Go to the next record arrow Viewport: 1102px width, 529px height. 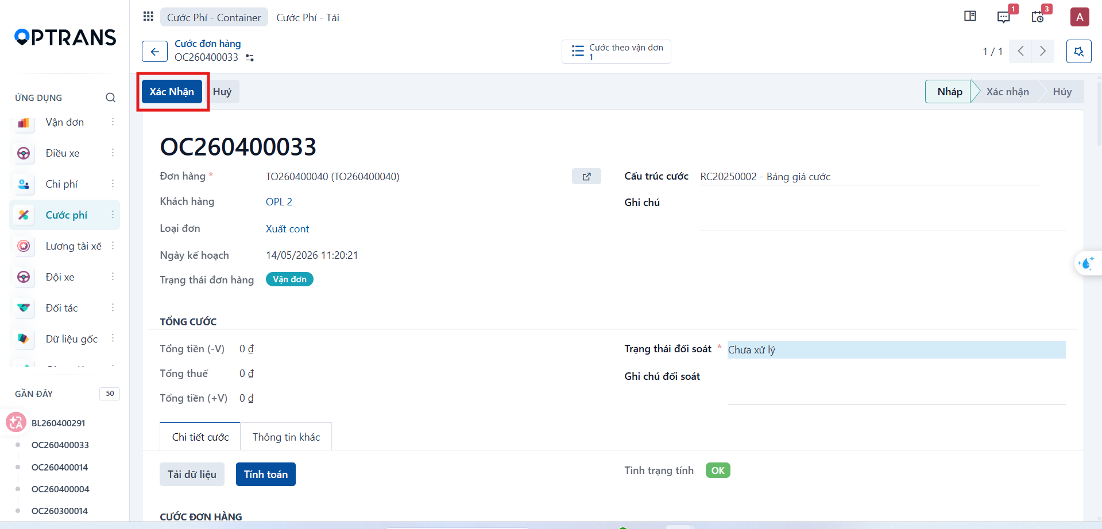pos(1043,51)
